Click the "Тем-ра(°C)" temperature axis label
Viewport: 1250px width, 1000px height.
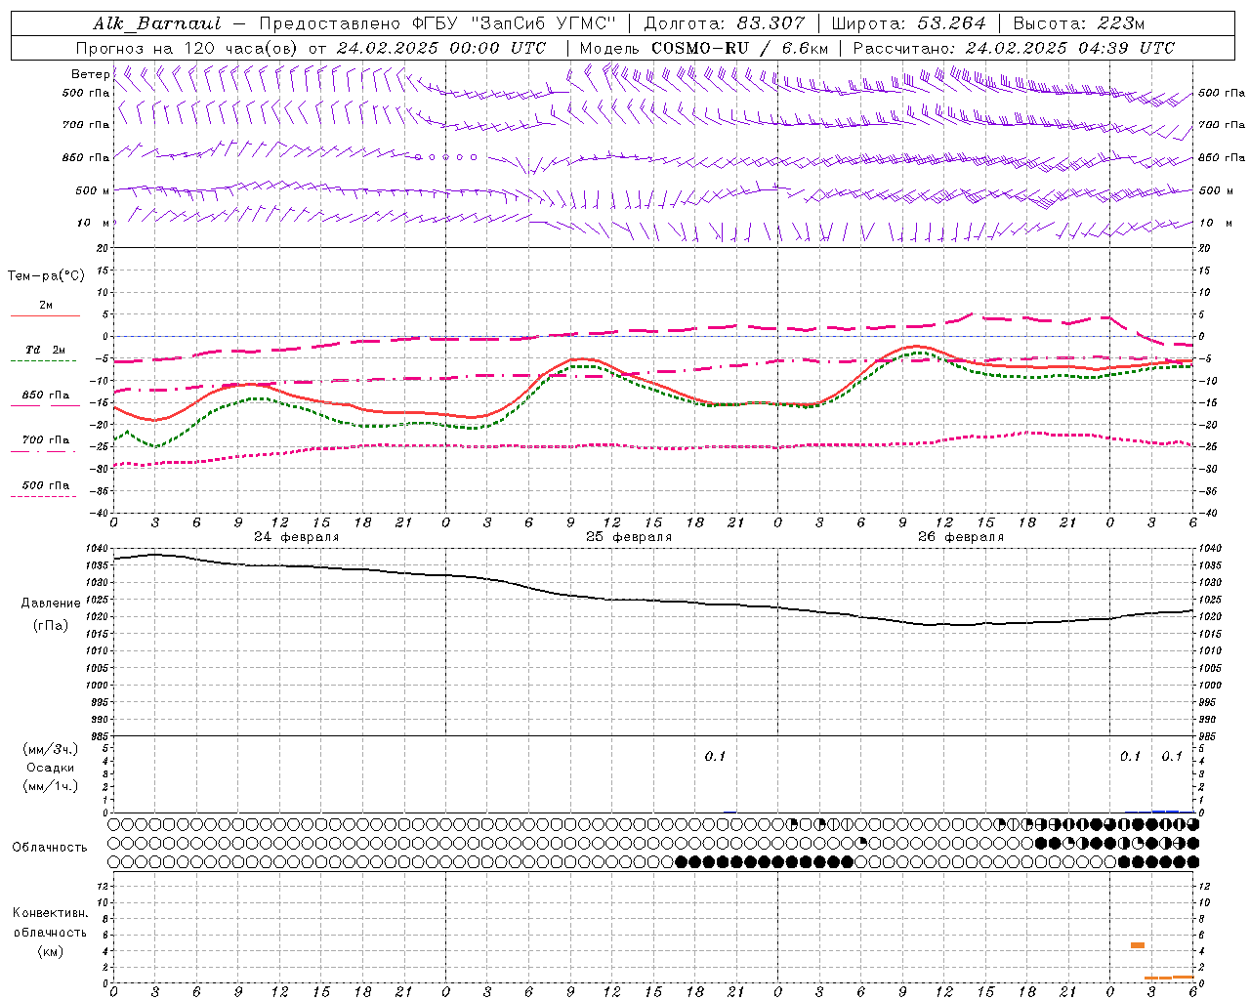click(46, 276)
